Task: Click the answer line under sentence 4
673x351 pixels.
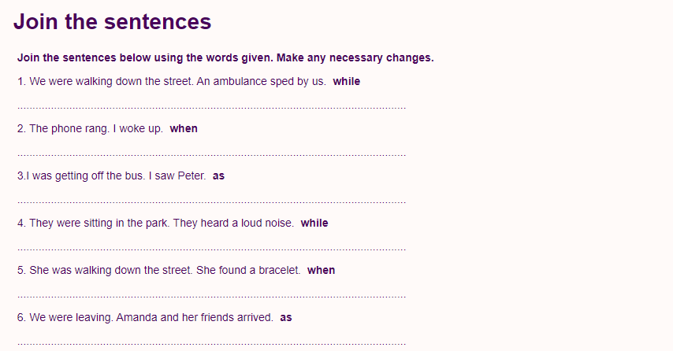Action: click(x=211, y=249)
